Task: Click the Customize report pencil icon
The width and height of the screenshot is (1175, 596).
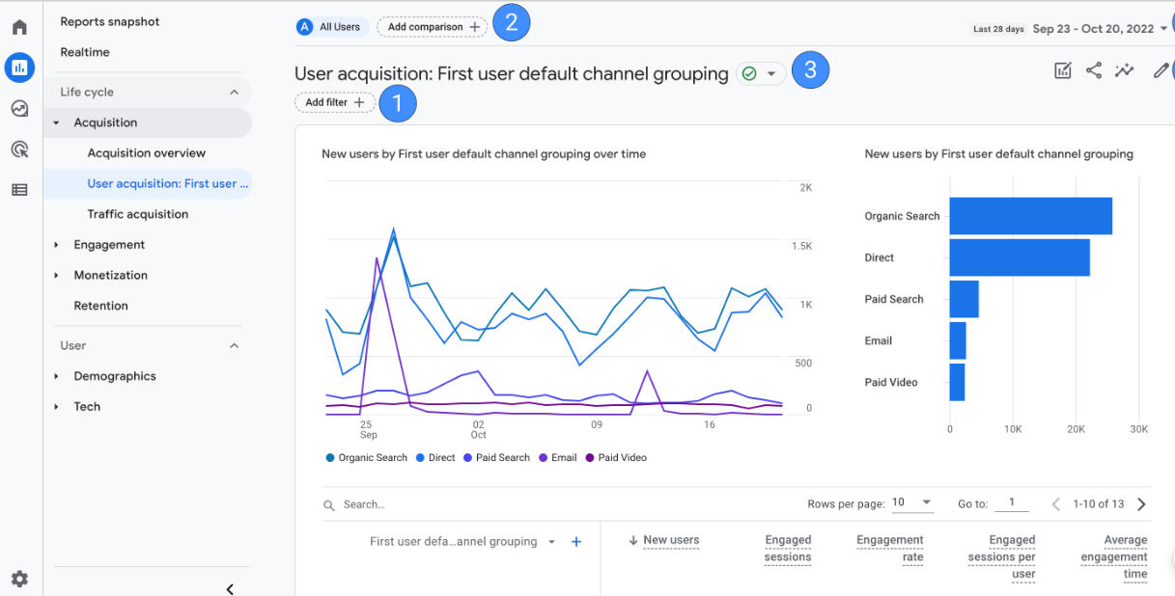Action: (1161, 70)
